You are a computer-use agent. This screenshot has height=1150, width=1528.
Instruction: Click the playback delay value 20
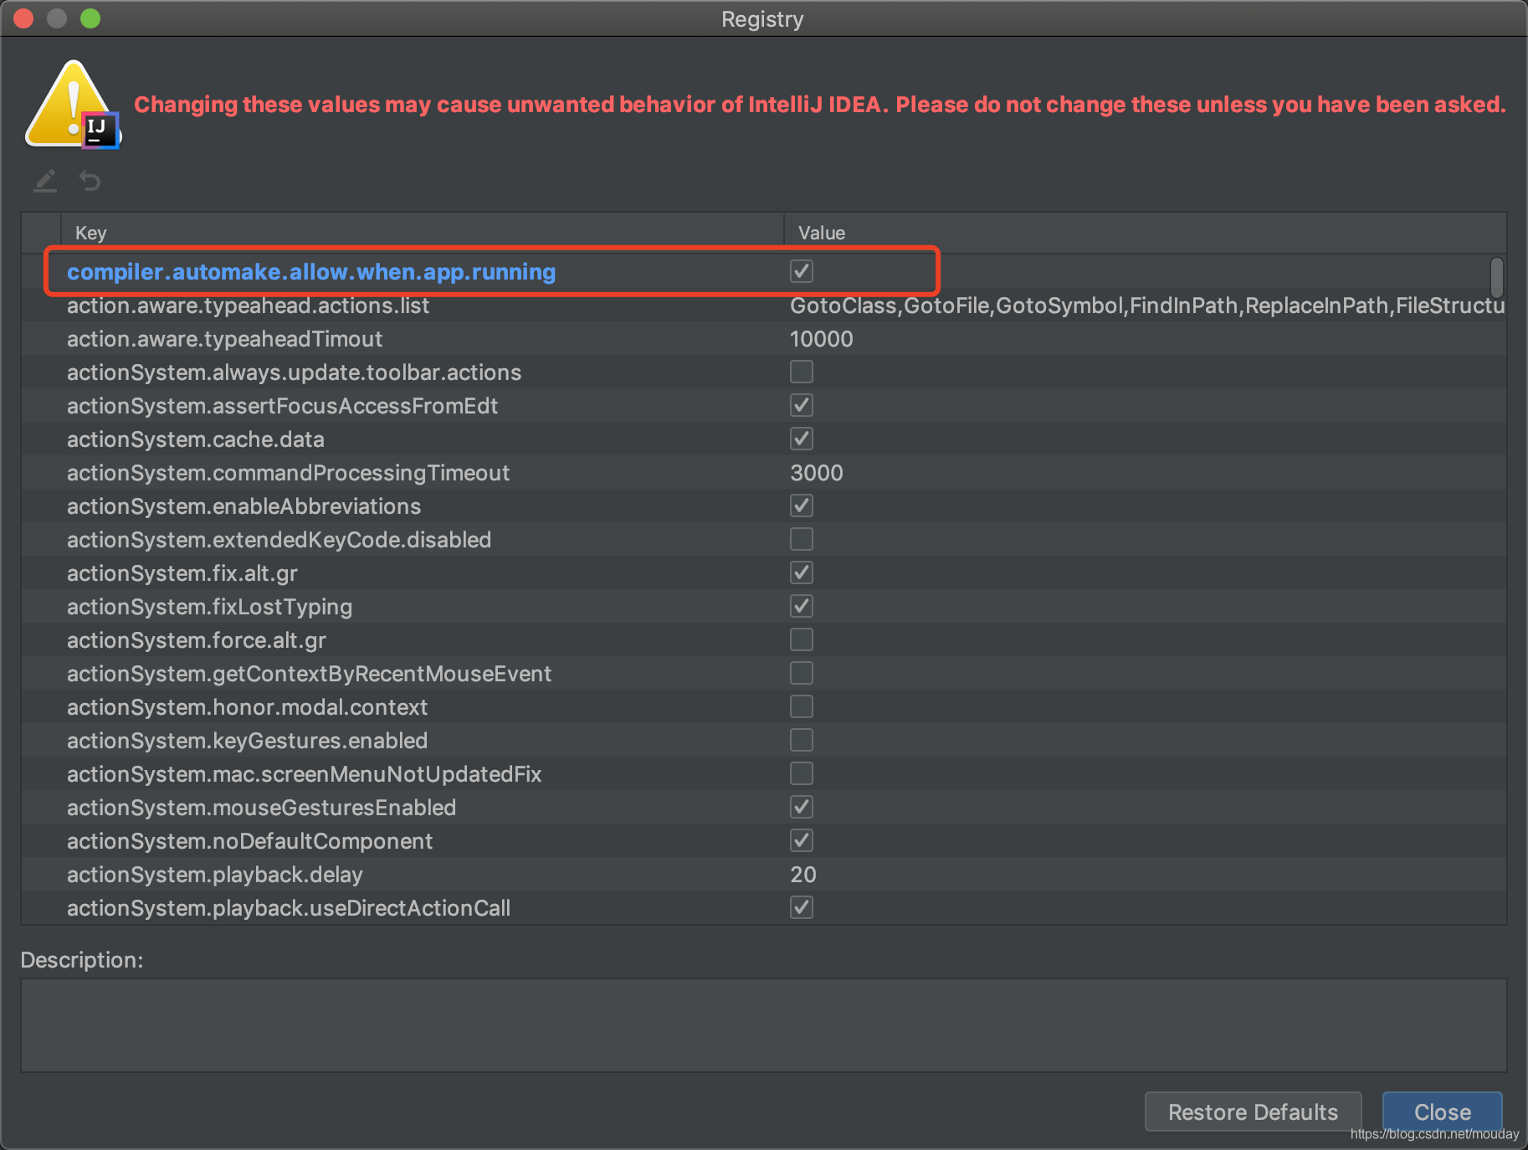pyautogui.click(x=802, y=875)
